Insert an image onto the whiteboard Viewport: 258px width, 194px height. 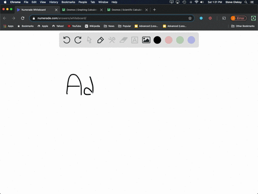point(146,40)
